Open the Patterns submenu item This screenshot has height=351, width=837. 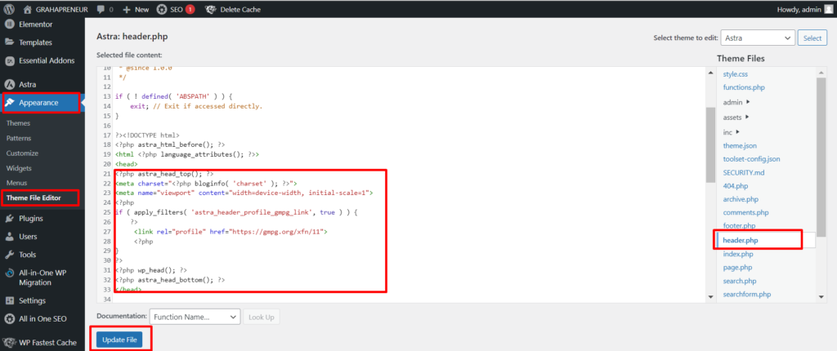[x=19, y=138]
